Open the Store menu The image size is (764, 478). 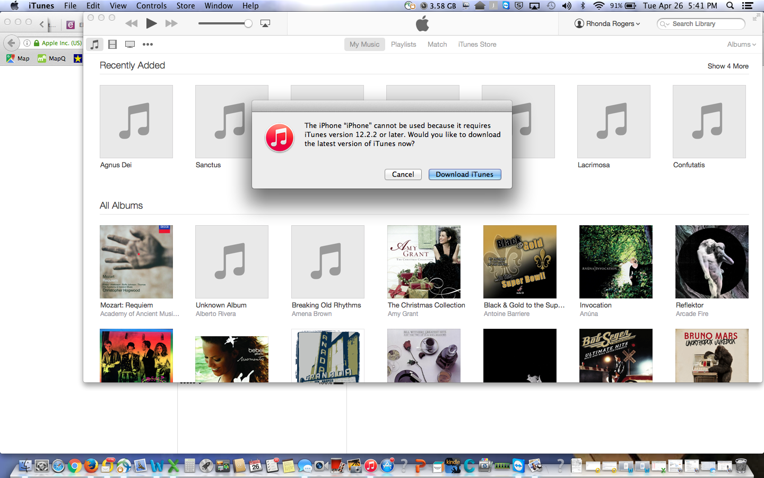[x=185, y=6]
